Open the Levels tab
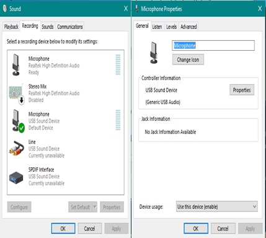The height and width of the screenshot is (238, 266). (x=171, y=27)
